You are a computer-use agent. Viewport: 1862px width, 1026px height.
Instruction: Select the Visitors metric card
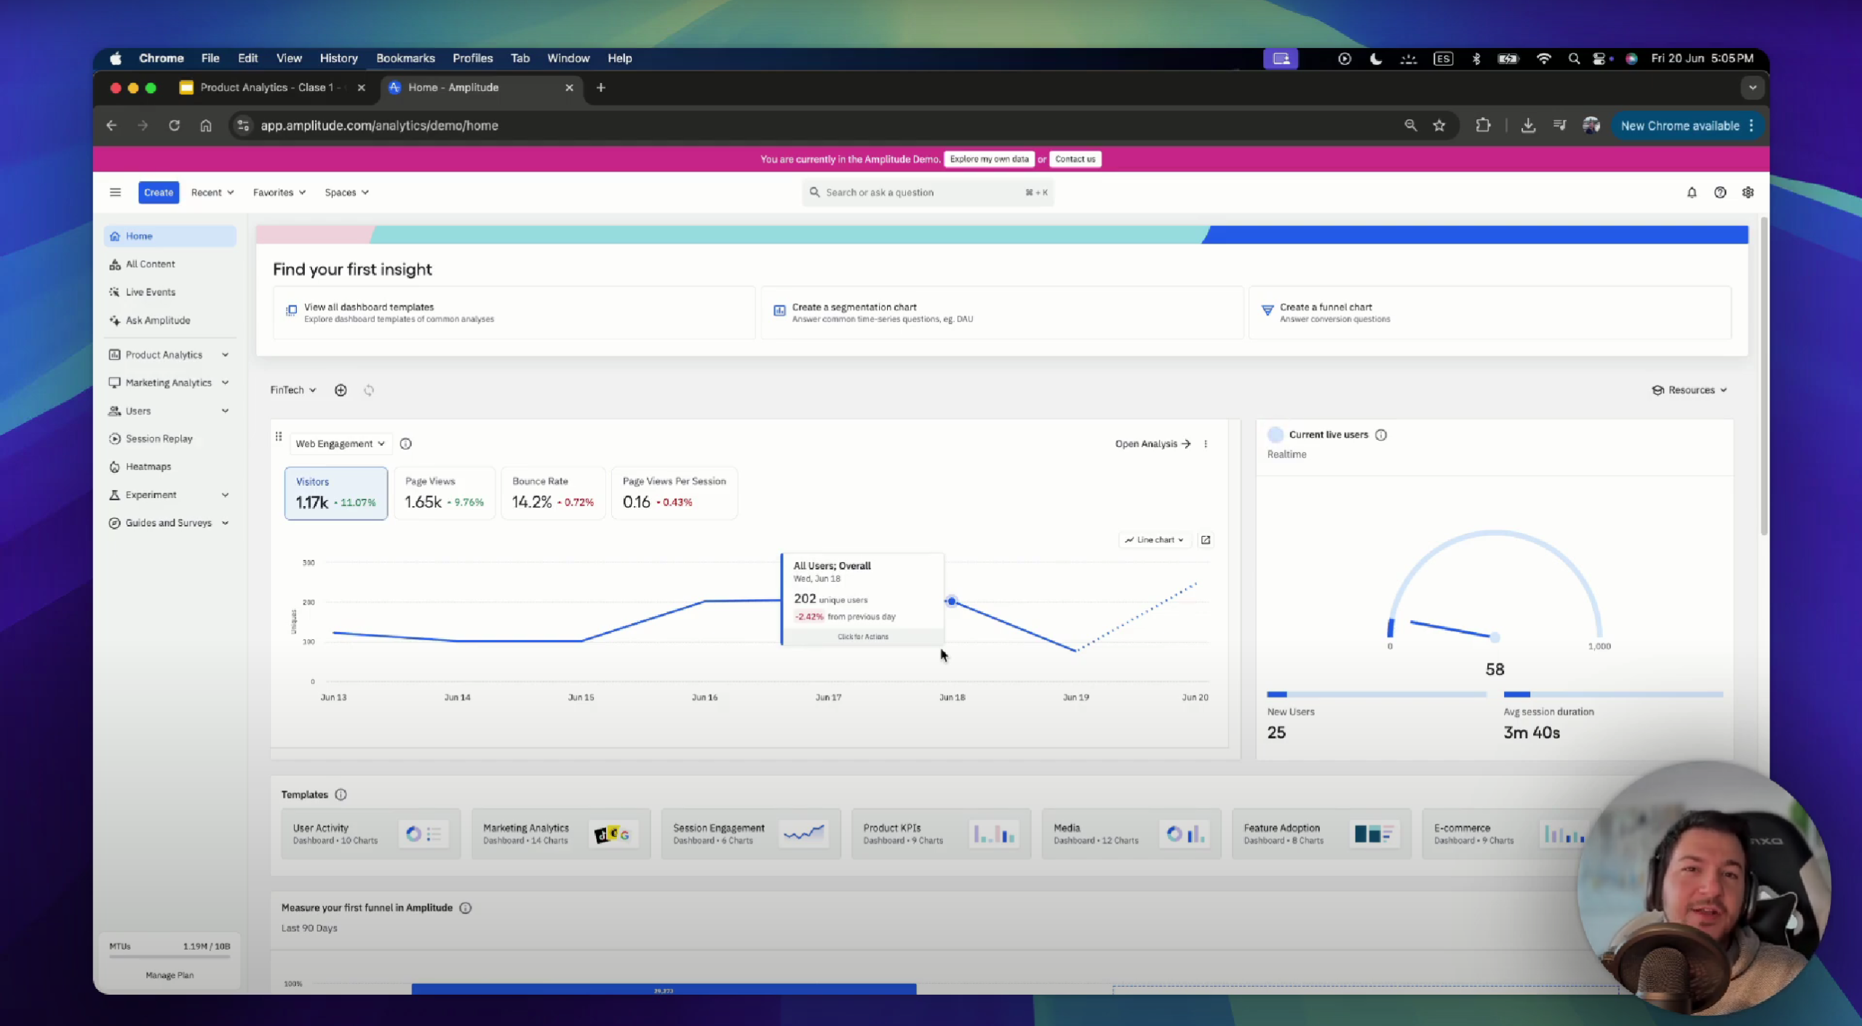point(336,493)
